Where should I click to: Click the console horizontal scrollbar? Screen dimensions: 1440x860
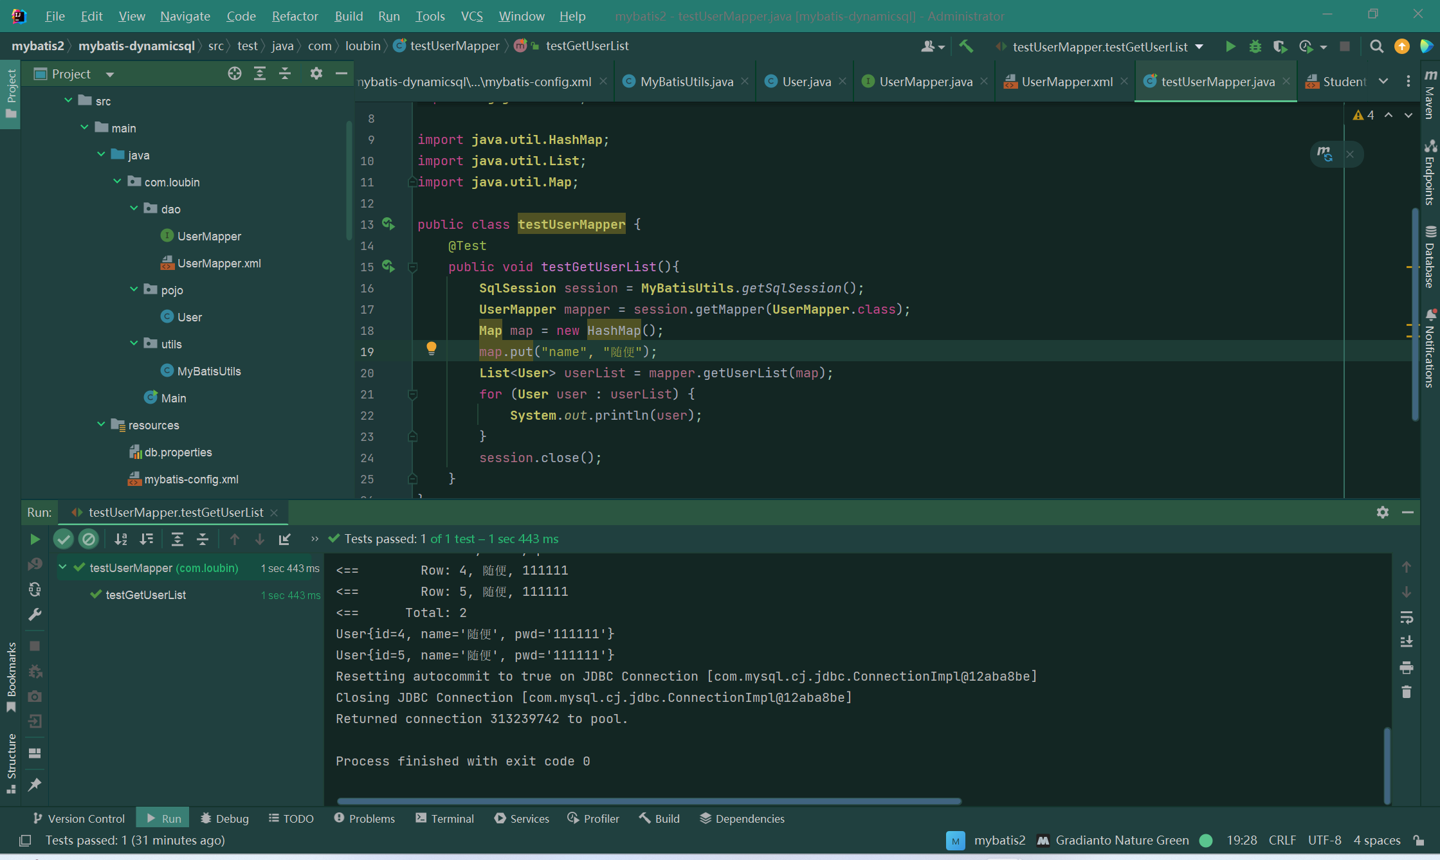click(648, 801)
